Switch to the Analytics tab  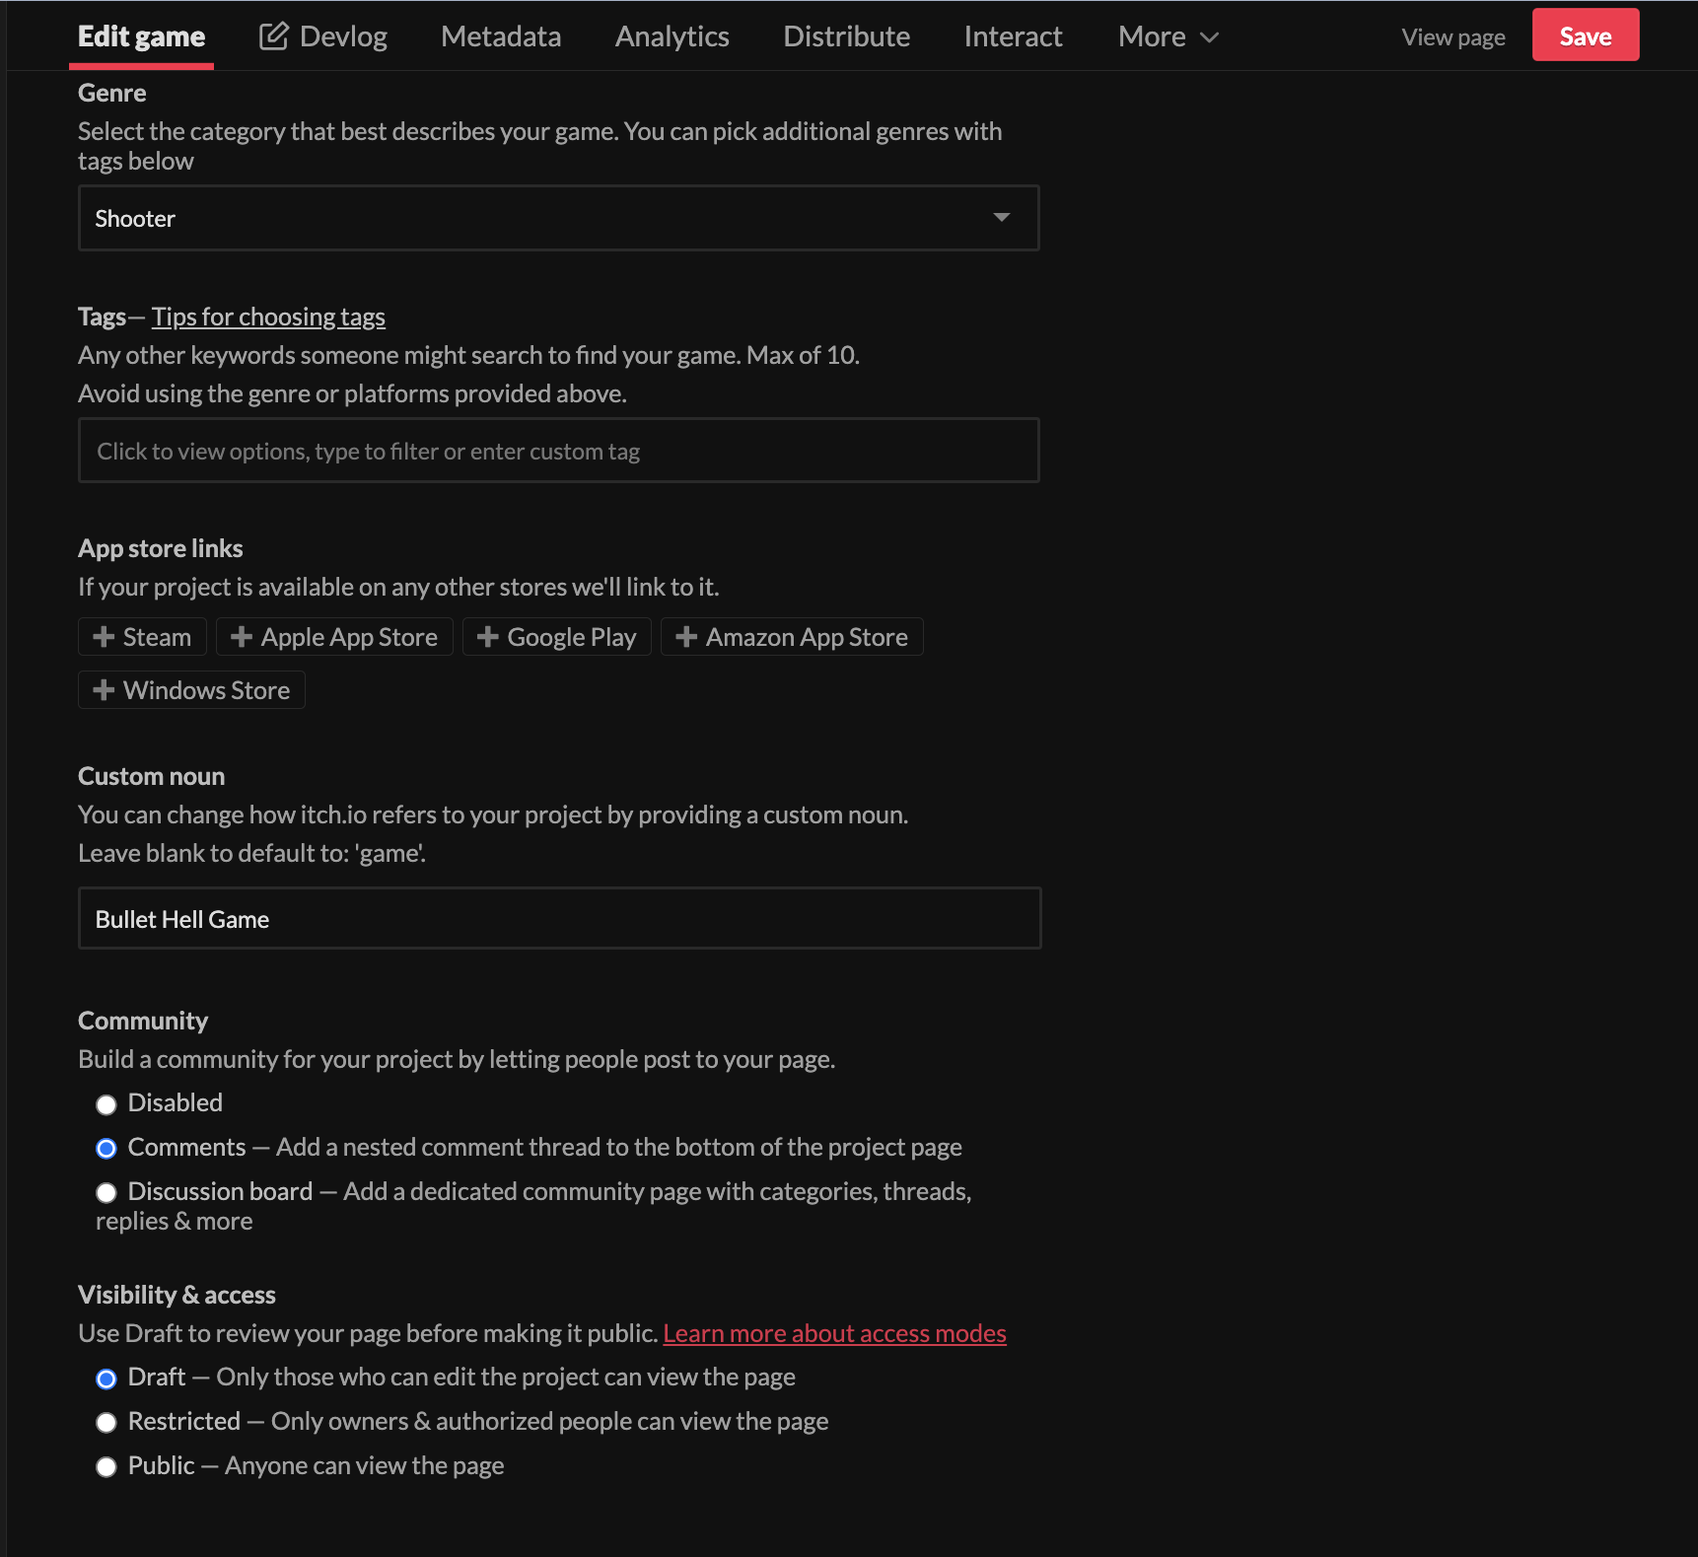(x=672, y=36)
